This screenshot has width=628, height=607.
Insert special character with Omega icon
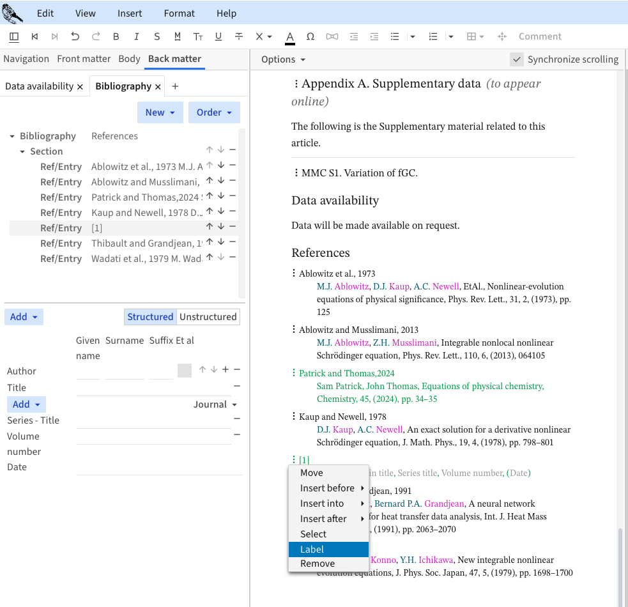310,36
